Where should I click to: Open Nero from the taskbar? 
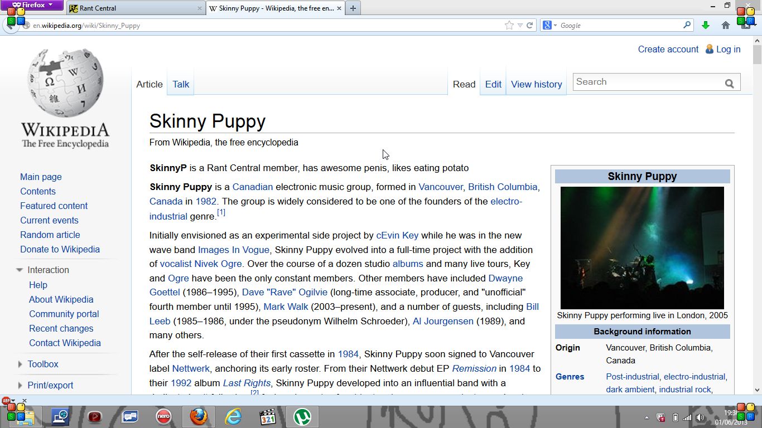point(163,417)
